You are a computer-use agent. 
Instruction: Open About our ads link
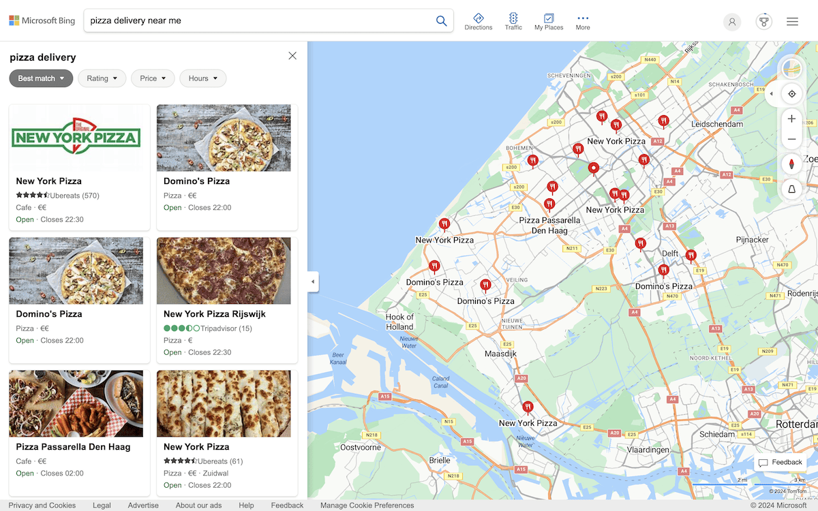click(198, 506)
